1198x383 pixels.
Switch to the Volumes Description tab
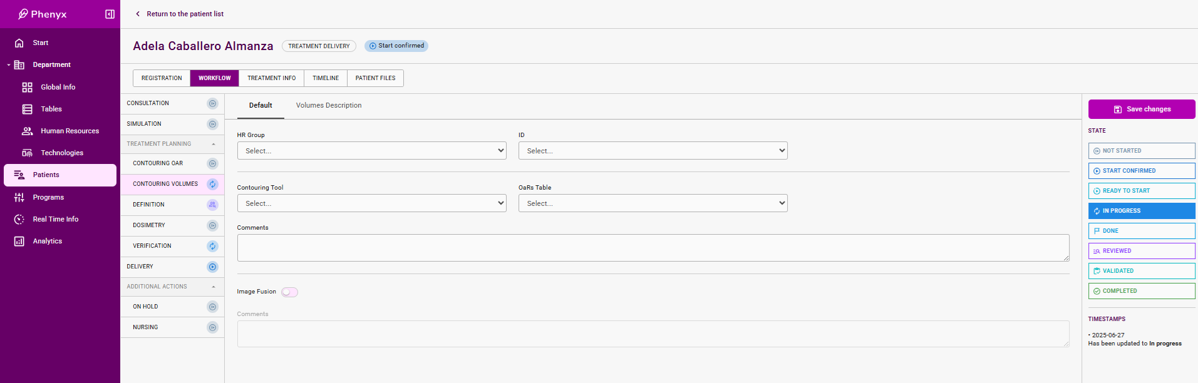pyautogui.click(x=328, y=105)
